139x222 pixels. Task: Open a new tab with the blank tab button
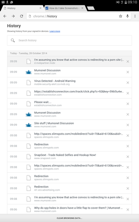(x=91, y=8)
